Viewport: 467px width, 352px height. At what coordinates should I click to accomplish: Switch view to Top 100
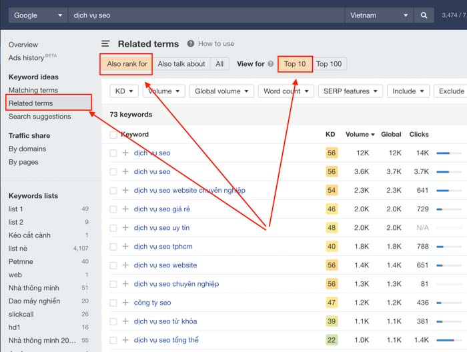329,64
